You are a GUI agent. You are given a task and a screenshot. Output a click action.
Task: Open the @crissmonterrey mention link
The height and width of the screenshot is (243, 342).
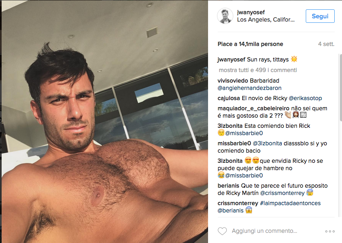[x=282, y=193]
